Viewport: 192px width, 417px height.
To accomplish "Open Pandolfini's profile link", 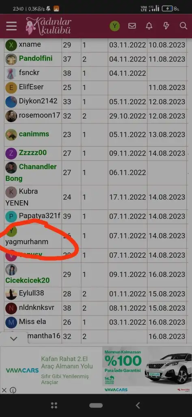I will click(x=36, y=58).
